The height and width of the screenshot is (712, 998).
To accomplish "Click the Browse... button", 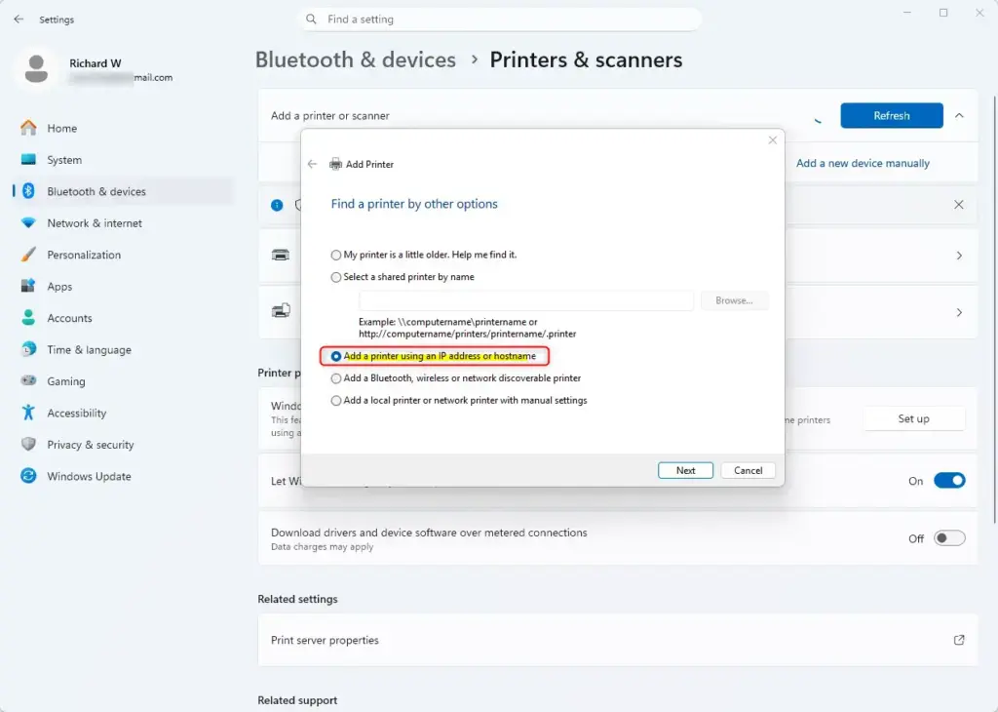I will [x=734, y=300].
